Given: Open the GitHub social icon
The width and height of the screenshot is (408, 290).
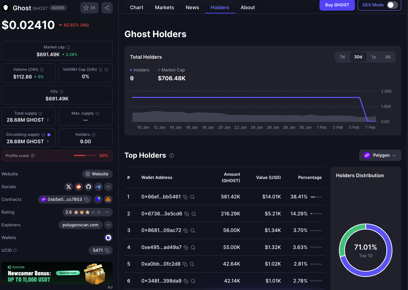Looking at the screenshot, I should (x=89, y=187).
